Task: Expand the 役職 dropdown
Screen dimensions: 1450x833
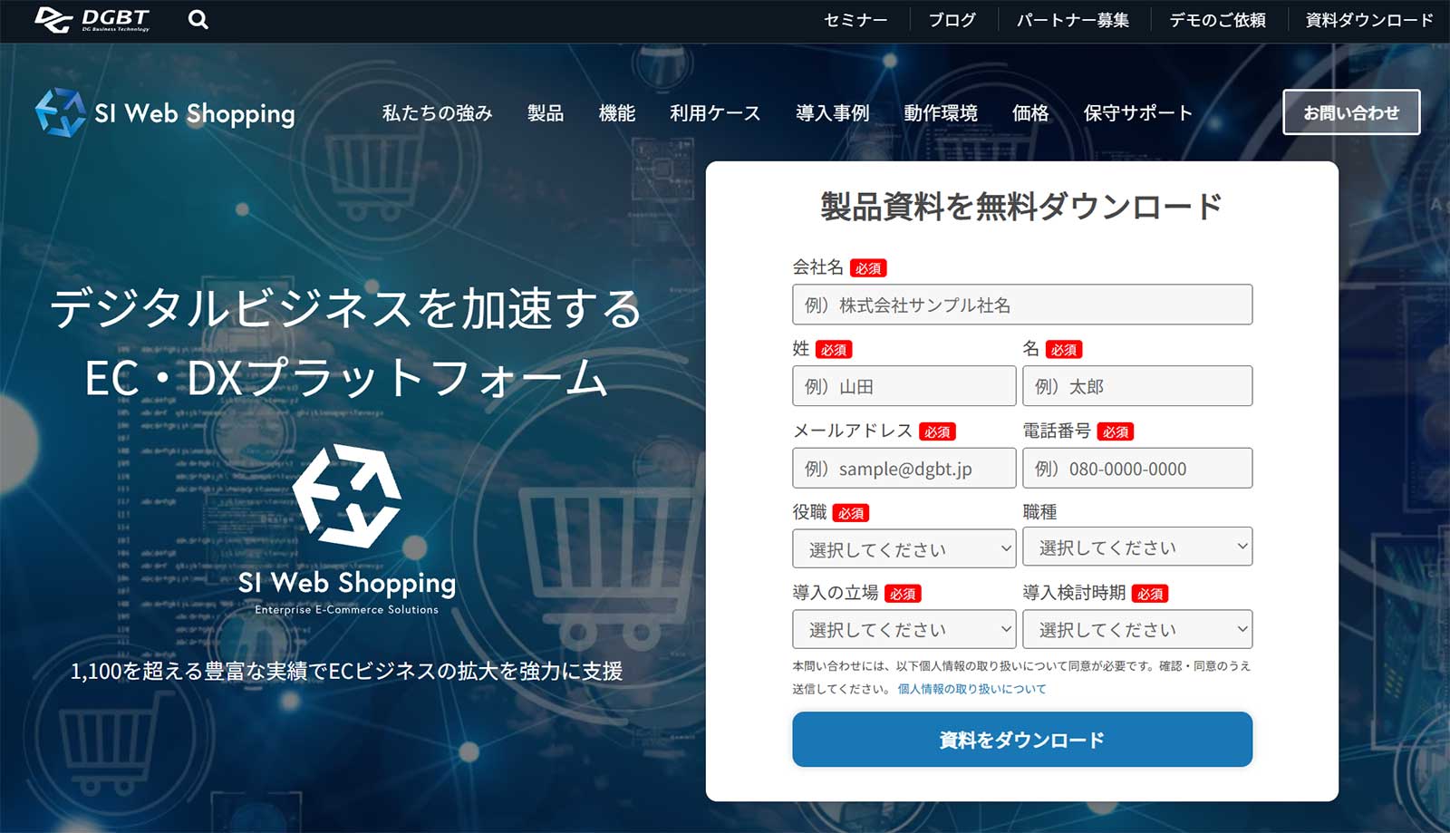Action: click(904, 548)
